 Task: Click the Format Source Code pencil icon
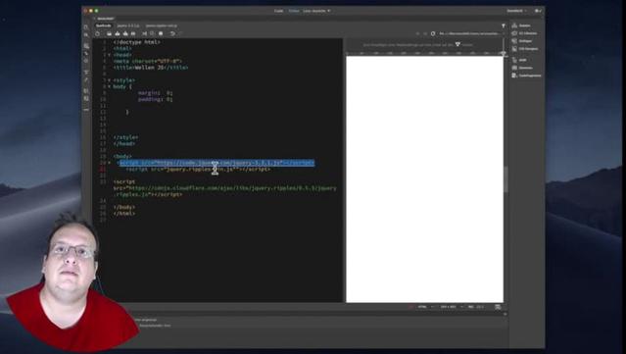coord(86,79)
